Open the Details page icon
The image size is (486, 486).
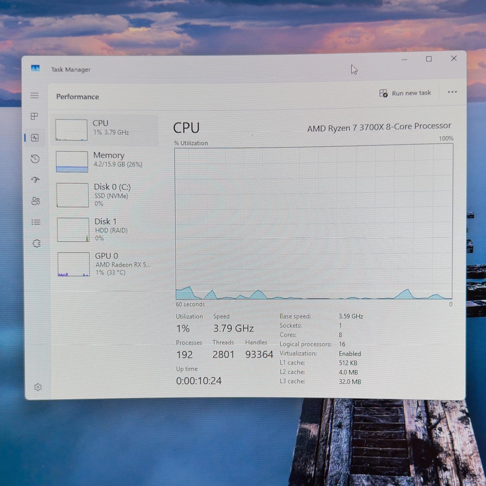click(36, 222)
